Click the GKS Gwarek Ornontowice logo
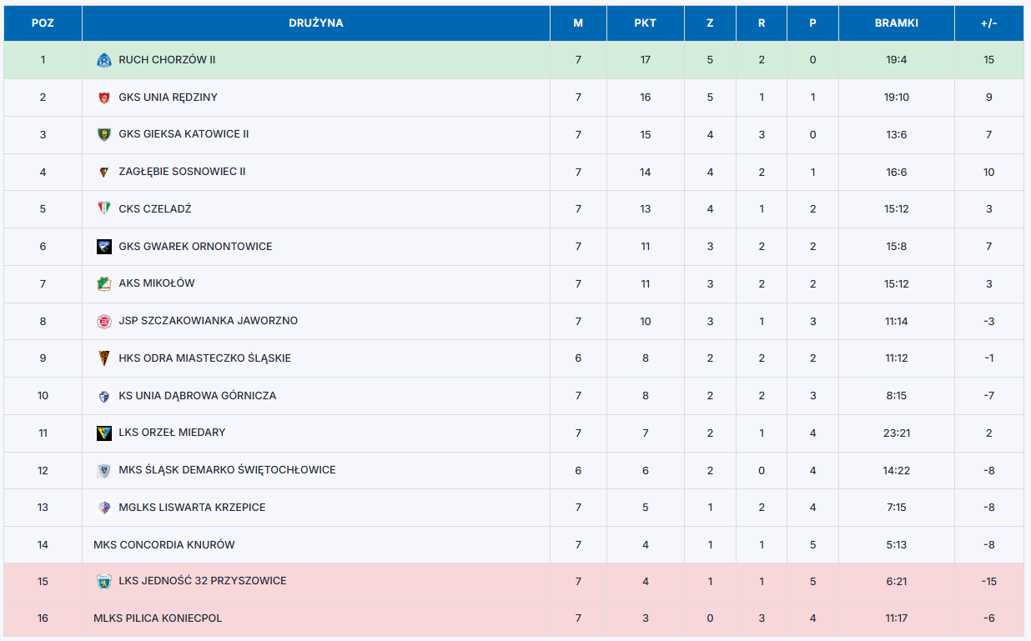The width and height of the screenshot is (1031, 641). [x=103, y=247]
